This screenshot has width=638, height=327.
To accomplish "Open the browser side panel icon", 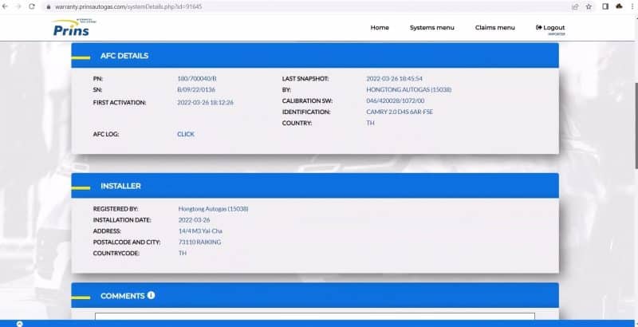I will (605, 6).
